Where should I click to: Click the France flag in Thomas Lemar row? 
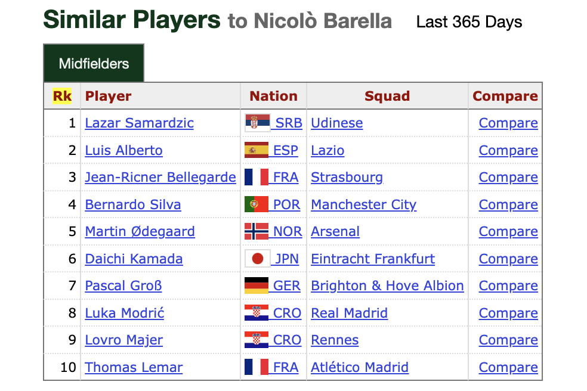coord(257,367)
